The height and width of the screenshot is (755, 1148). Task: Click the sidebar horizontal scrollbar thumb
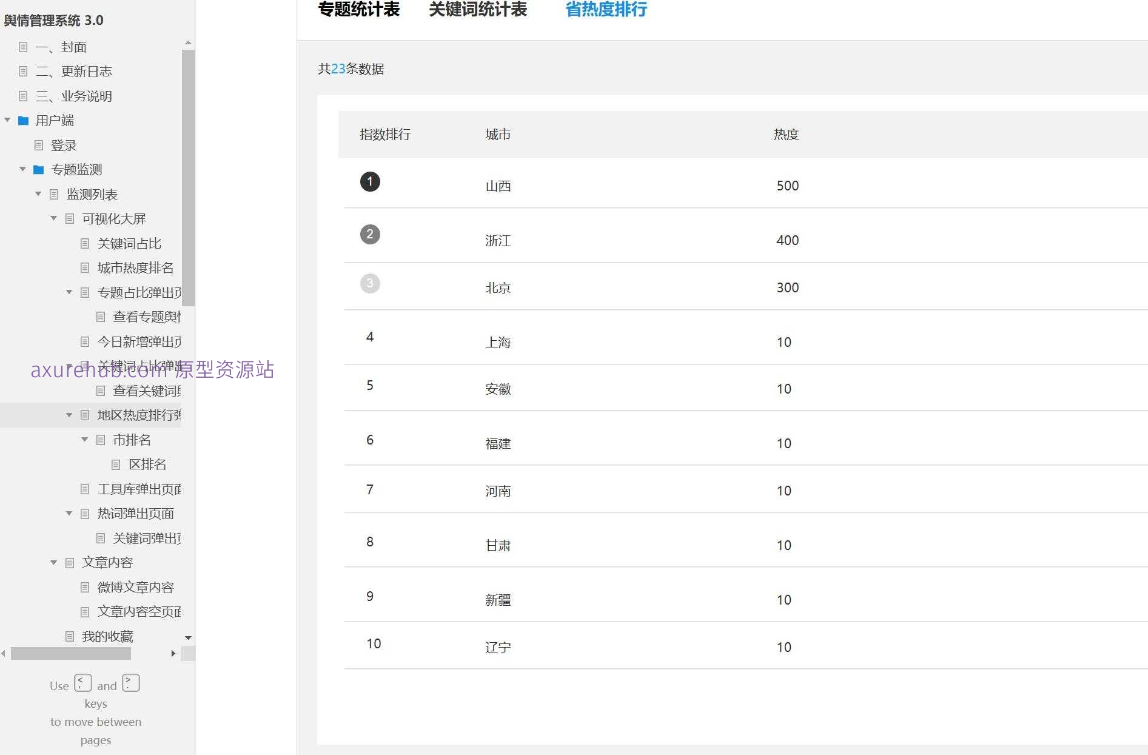tap(70, 653)
